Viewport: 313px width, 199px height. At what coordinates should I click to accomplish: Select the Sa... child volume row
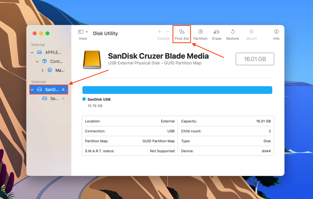49,98
